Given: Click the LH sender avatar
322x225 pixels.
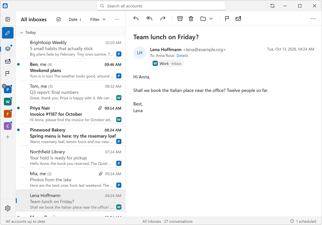Looking at the screenshot, I should click(140, 53).
